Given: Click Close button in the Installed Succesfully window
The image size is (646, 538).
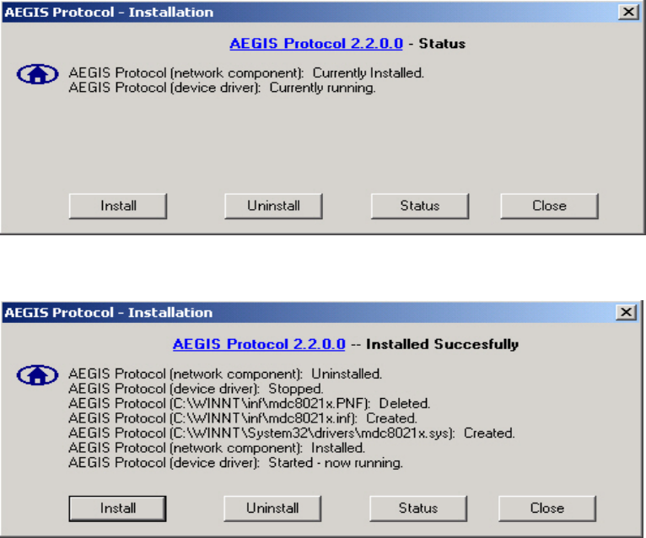Looking at the screenshot, I should [547, 508].
